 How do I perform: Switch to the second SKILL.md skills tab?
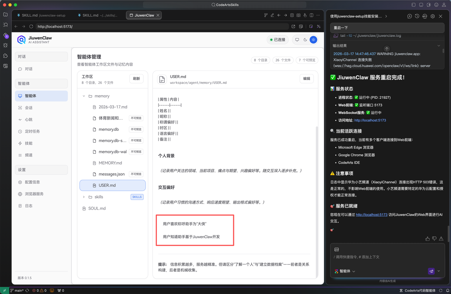(98, 15)
